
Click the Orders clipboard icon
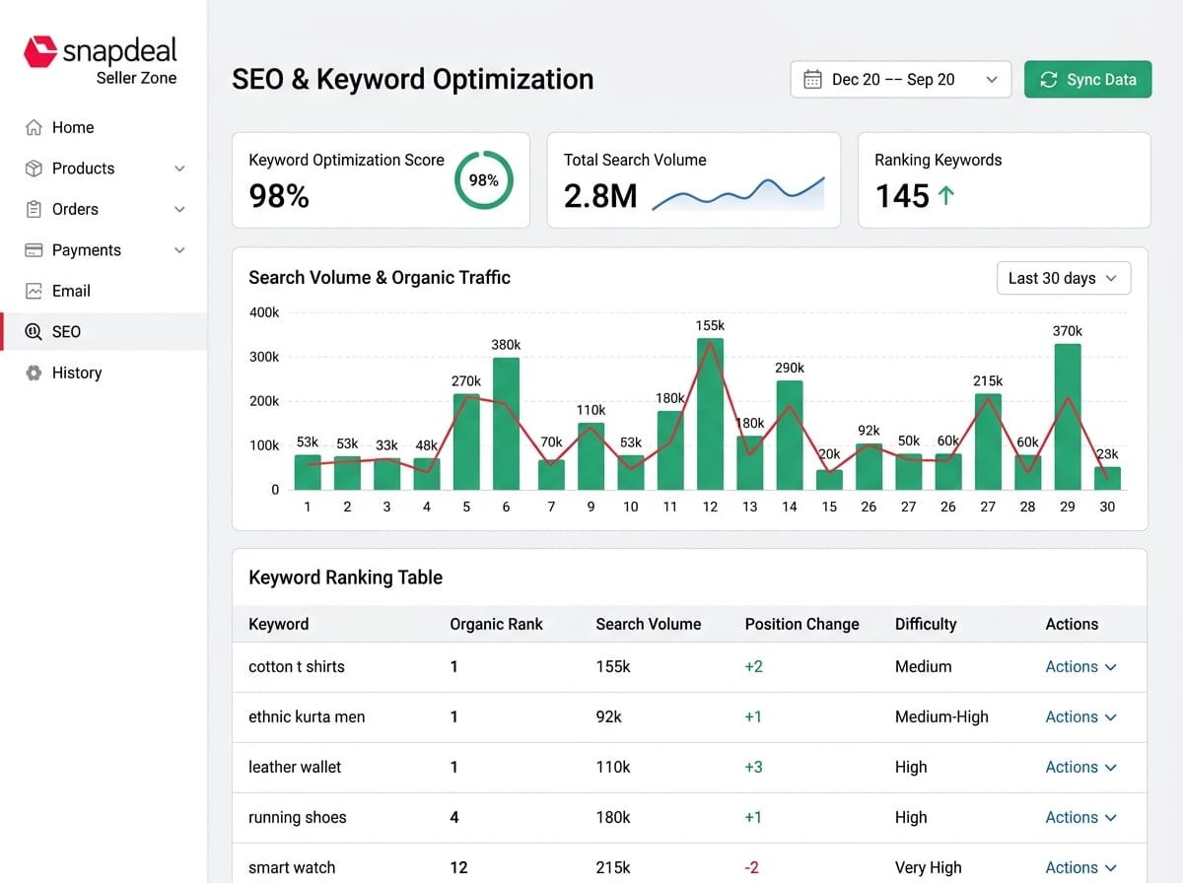[34, 209]
